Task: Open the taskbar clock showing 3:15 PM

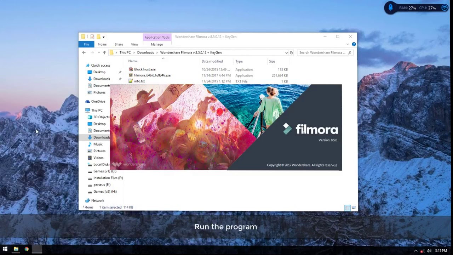Action: [441, 251]
